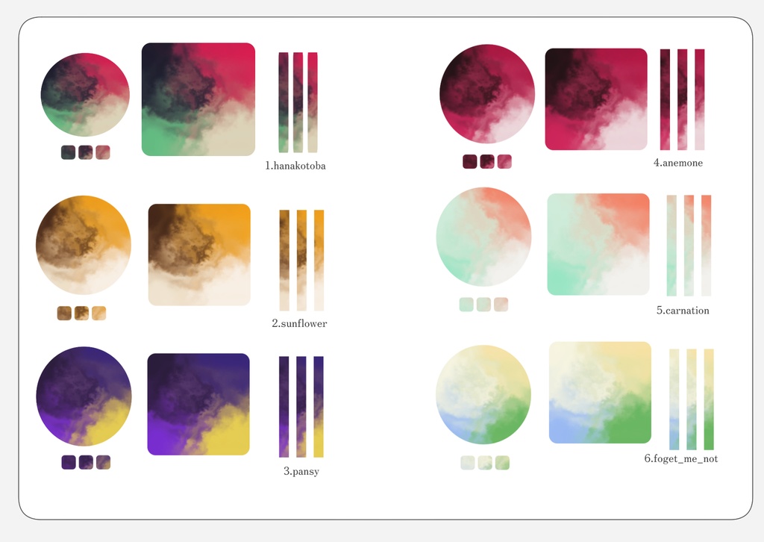The height and width of the screenshot is (542, 764).
Task: Click the anemone rounded square gradient
Action: click(x=596, y=99)
